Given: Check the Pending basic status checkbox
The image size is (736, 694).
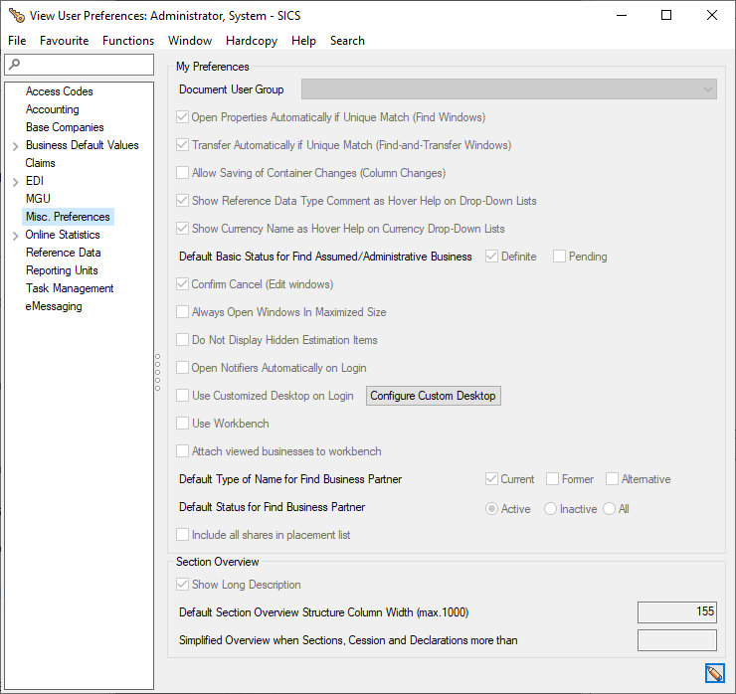Looking at the screenshot, I should pyautogui.click(x=559, y=257).
